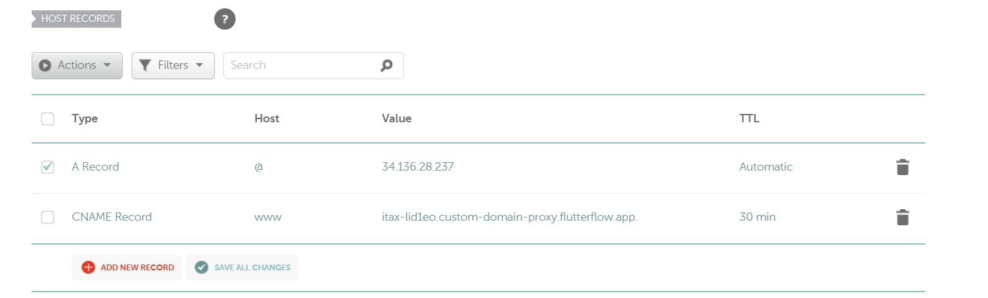Click the red plus icon for new record
The image size is (988, 298).
(88, 268)
